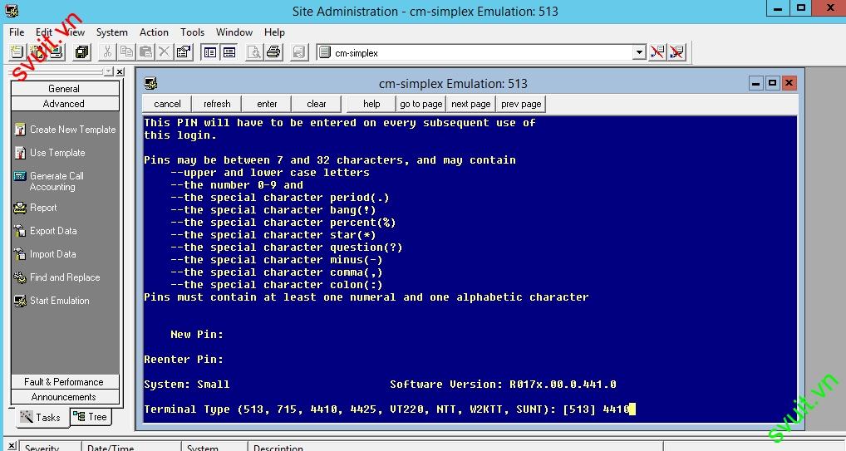Click the help button in emulation toolbar
Screen dimensions: 846x451
point(371,104)
